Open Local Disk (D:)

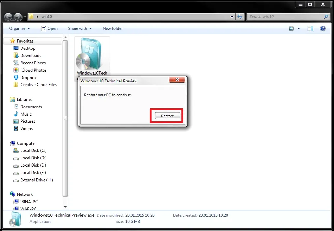[x=33, y=158]
